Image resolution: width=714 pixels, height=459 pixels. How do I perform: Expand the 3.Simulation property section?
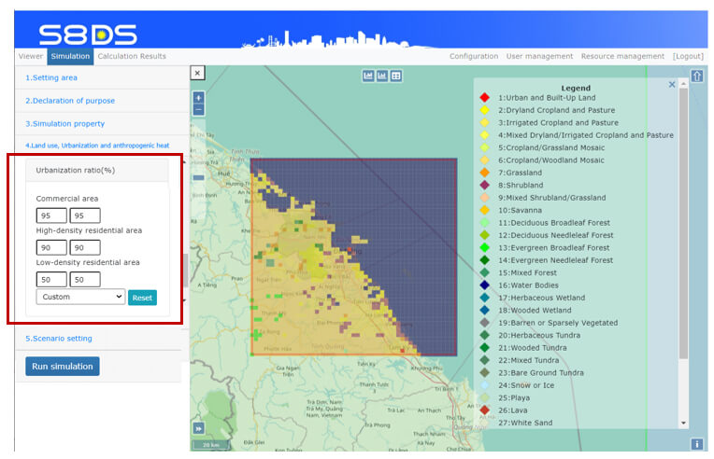click(x=64, y=123)
